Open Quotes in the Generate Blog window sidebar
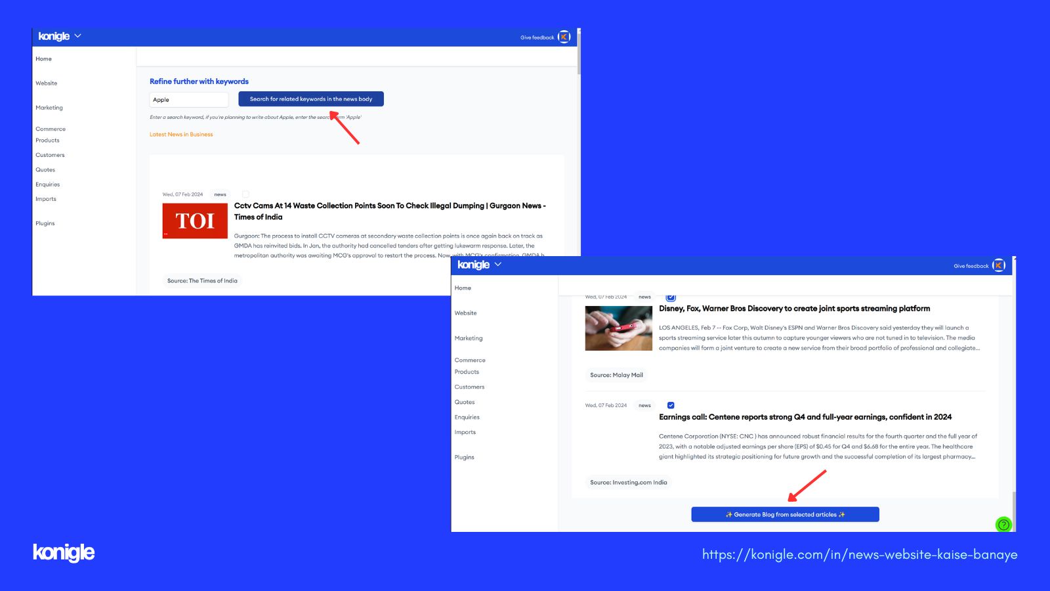1050x591 pixels. point(465,403)
